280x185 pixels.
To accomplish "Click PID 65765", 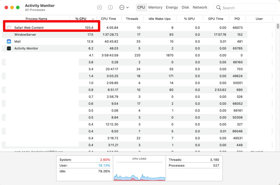I will click(x=238, y=48).
